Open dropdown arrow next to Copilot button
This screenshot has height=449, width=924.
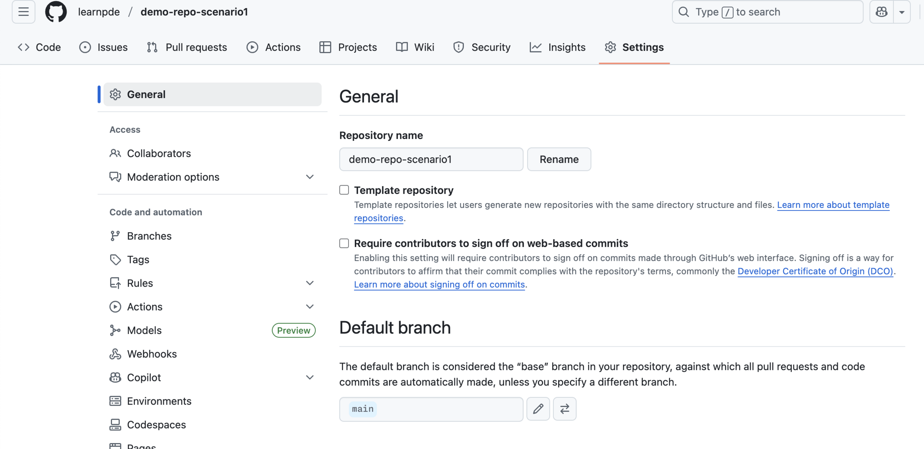(902, 12)
